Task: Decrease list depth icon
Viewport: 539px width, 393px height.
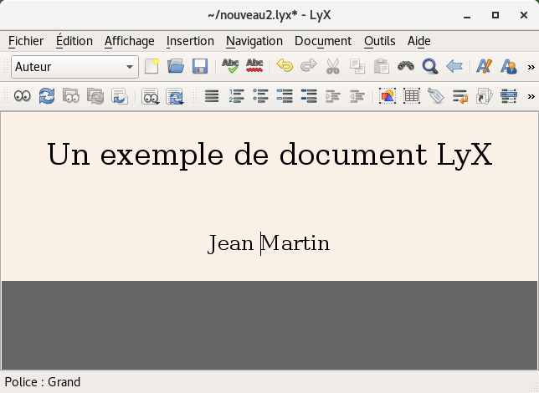Action: point(357,96)
